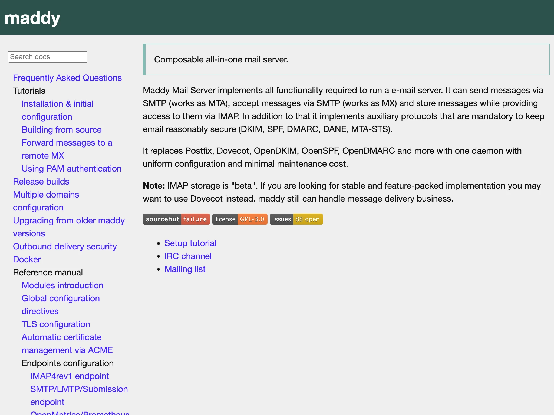Open the IMAP4rev1 endpoint page
The image size is (554, 415).
coord(70,376)
